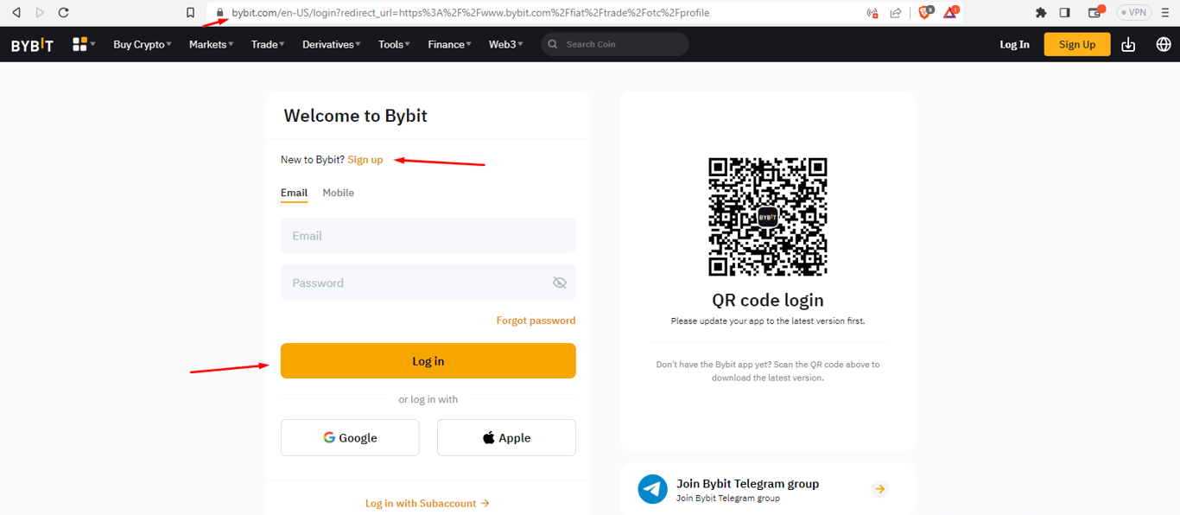Toggle the VPN button in toolbar

pos(1133,13)
